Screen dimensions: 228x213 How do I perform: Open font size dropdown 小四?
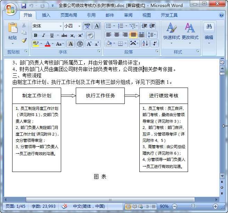(x=79, y=26)
